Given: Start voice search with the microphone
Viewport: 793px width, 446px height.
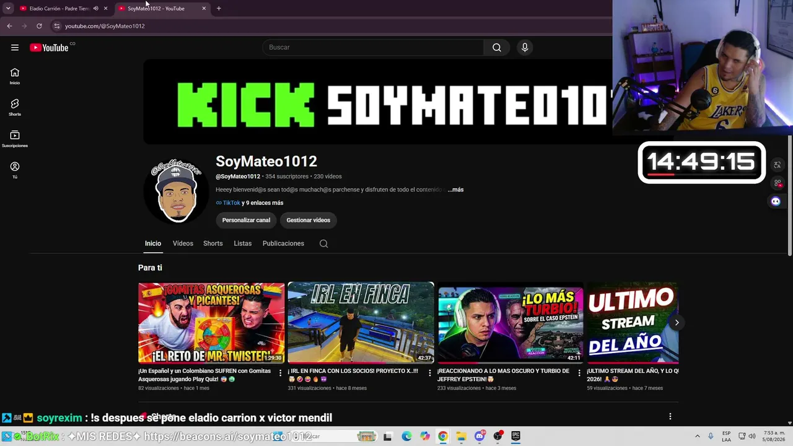Looking at the screenshot, I should 525,48.
